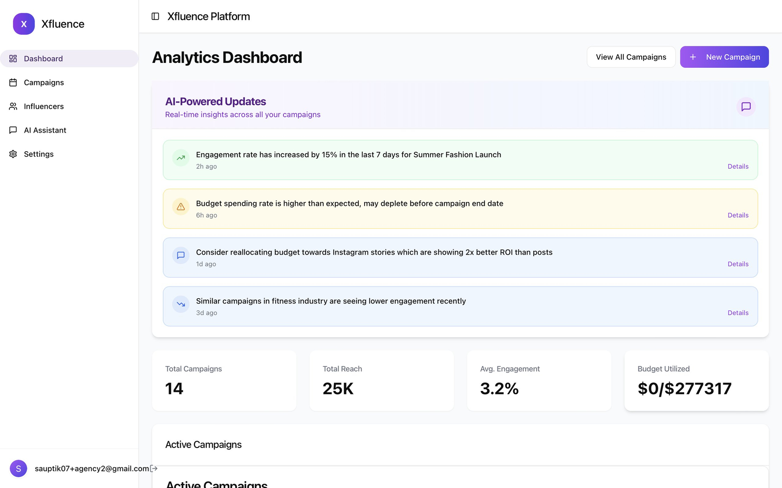782x488 pixels.
Task: Click the user avatar with letter S
Action: 19,468
